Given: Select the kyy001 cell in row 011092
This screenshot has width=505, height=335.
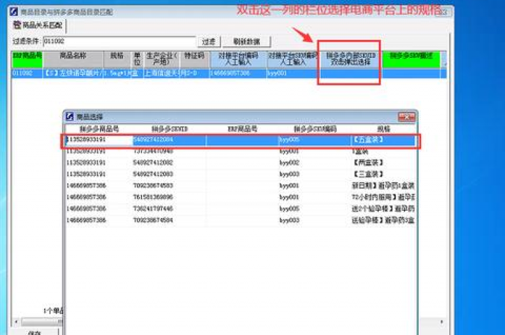Looking at the screenshot, I should tap(293, 74).
